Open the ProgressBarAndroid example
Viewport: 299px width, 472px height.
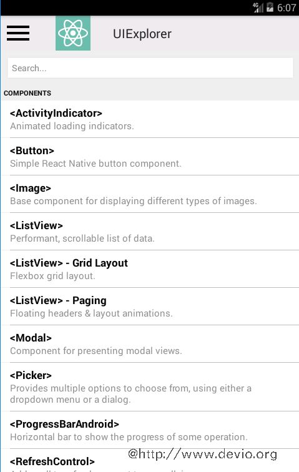pyautogui.click(x=150, y=430)
